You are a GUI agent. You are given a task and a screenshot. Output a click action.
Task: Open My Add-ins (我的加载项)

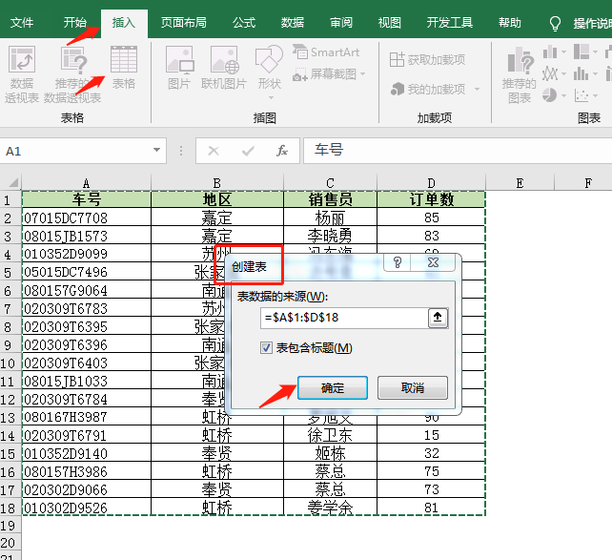pyautogui.click(x=428, y=90)
